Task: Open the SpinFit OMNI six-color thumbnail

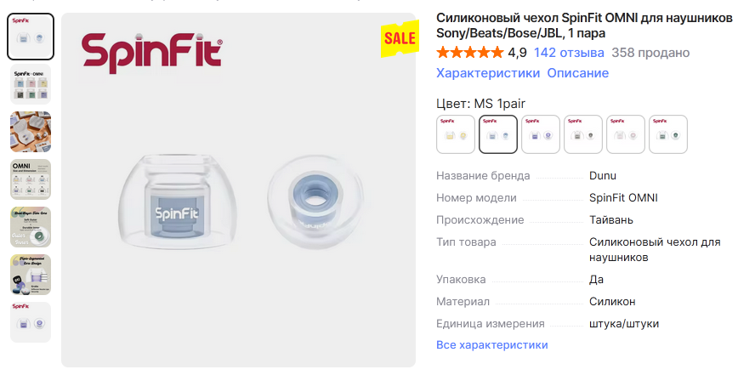Action: 31,84
